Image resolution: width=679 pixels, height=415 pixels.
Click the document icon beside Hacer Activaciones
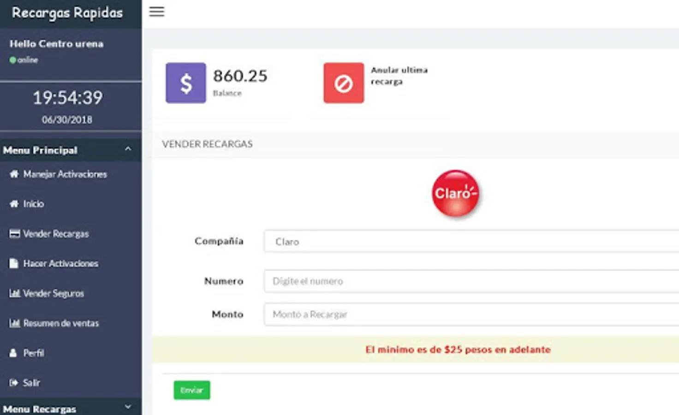click(x=14, y=263)
